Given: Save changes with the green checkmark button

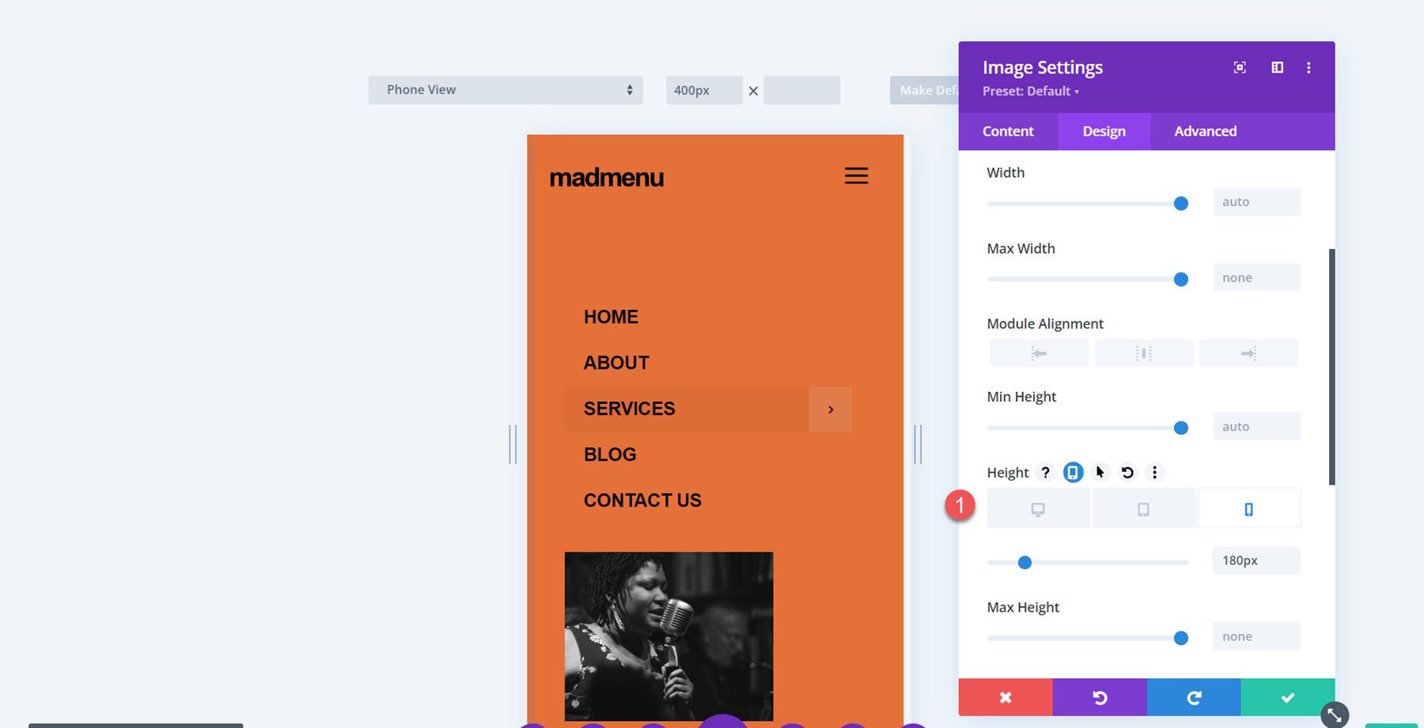Looking at the screenshot, I should [1287, 697].
